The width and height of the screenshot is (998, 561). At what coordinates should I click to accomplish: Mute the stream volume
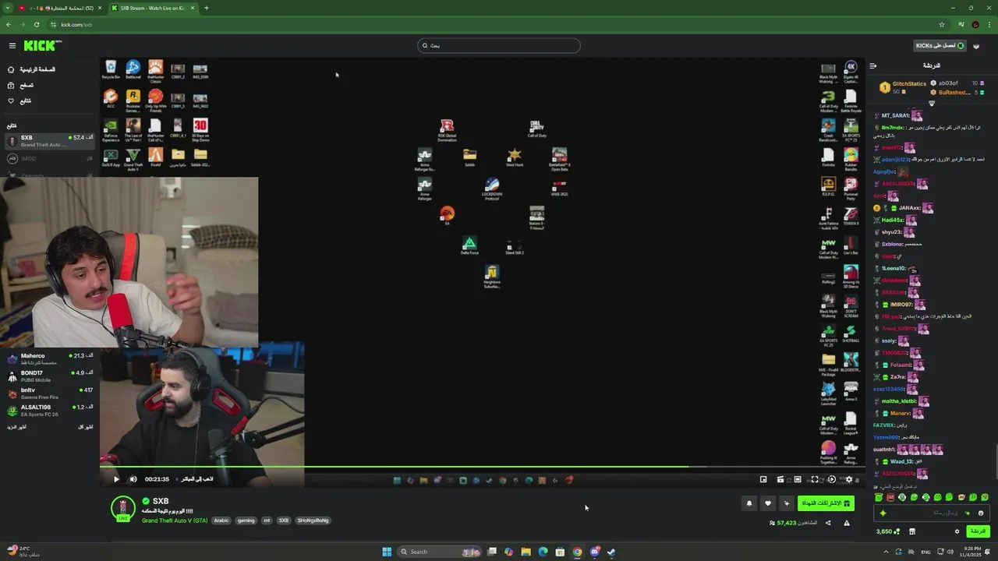133,479
